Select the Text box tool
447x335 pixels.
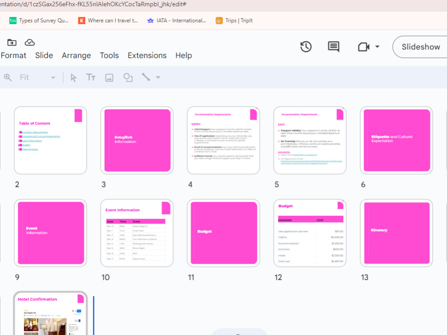pos(91,77)
